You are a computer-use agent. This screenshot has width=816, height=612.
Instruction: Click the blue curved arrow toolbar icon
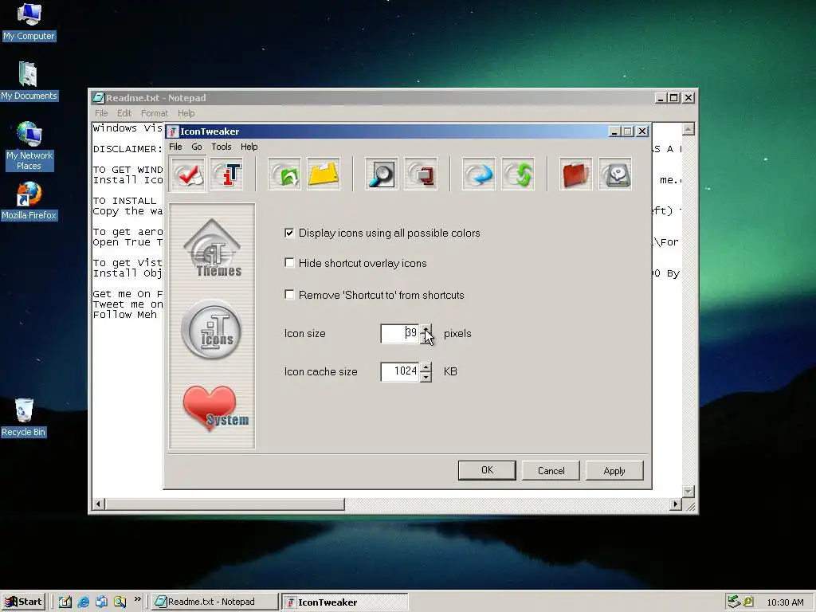point(479,175)
